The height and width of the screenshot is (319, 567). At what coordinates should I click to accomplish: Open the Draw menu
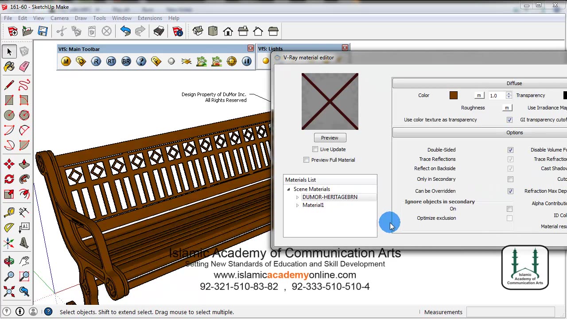81,18
